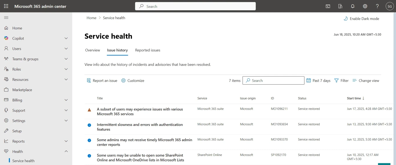Focus the issue list Search field
The width and height of the screenshot is (396, 165).
[x=273, y=80]
